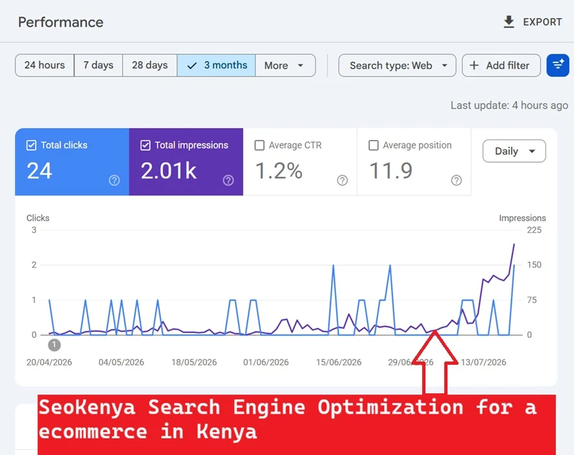Select the 7 days date range
Screen dimensions: 574x455
pos(98,65)
